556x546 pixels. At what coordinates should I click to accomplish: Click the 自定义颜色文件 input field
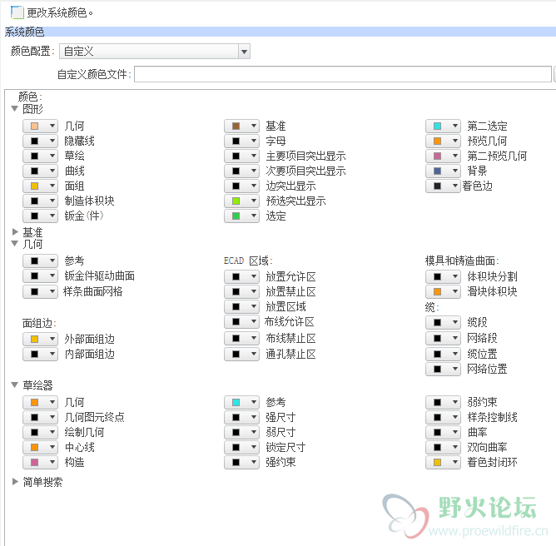coord(343,74)
